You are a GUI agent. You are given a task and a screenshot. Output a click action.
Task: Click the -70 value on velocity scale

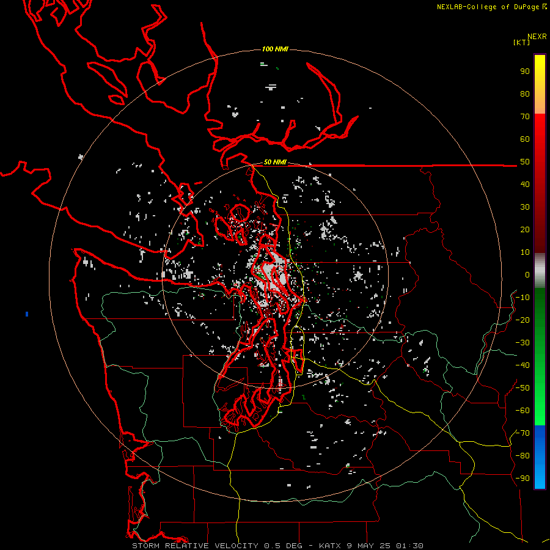pos(522,433)
